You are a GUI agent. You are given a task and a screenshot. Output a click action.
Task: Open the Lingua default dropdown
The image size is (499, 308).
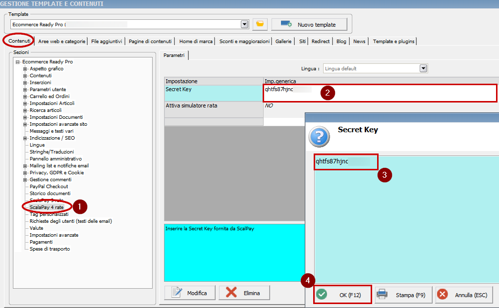423,68
